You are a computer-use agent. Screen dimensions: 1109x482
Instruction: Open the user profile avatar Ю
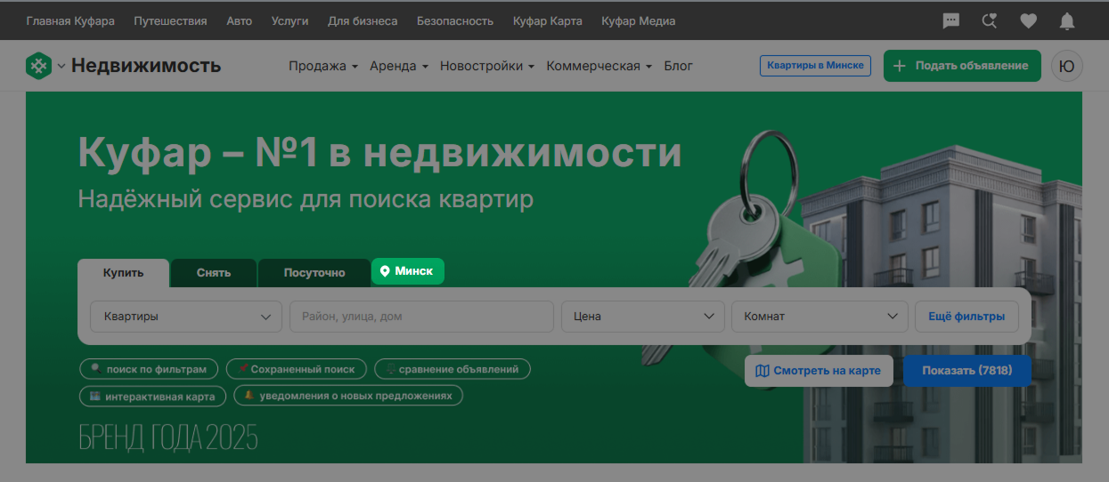pos(1067,66)
